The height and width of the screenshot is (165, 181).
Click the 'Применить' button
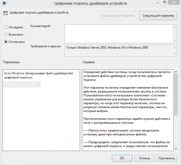(167, 158)
